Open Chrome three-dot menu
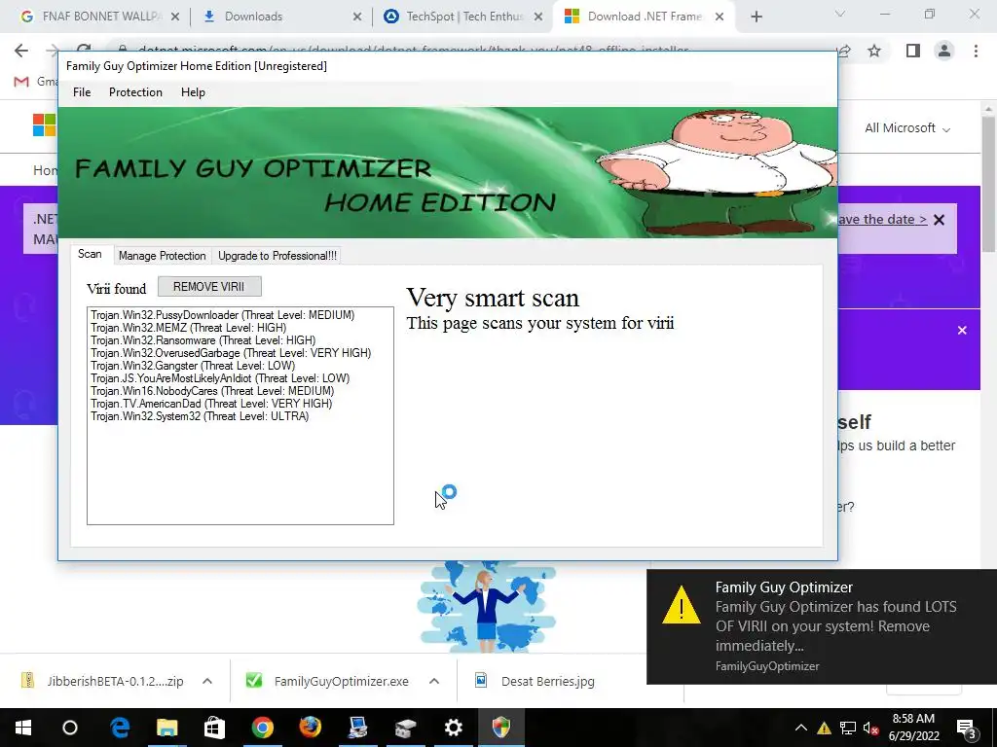This screenshot has height=747, width=997. coord(976,51)
